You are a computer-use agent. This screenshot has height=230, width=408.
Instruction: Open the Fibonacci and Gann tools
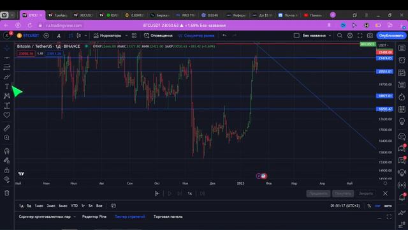click(x=7, y=67)
